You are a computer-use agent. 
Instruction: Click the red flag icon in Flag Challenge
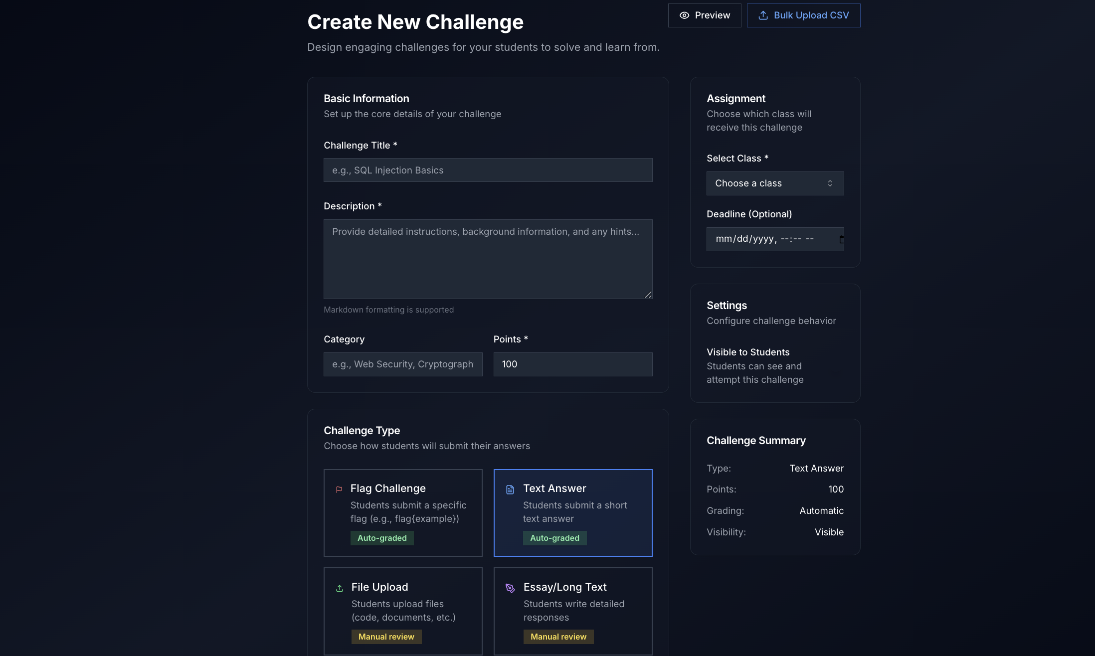(x=339, y=490)
